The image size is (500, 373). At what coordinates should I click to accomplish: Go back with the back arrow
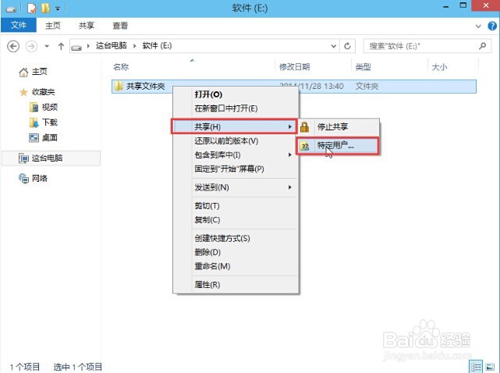[13, 47]
